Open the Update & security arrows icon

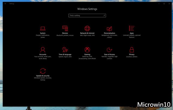pyautogui.click(x=43, y=71)
